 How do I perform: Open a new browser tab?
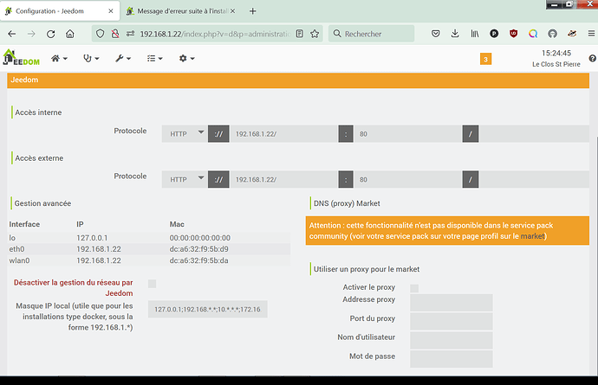pyautogui.click(x=252, y=11)
